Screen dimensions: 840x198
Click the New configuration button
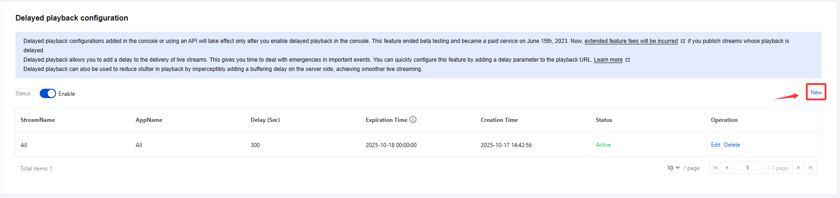[816, 92]
